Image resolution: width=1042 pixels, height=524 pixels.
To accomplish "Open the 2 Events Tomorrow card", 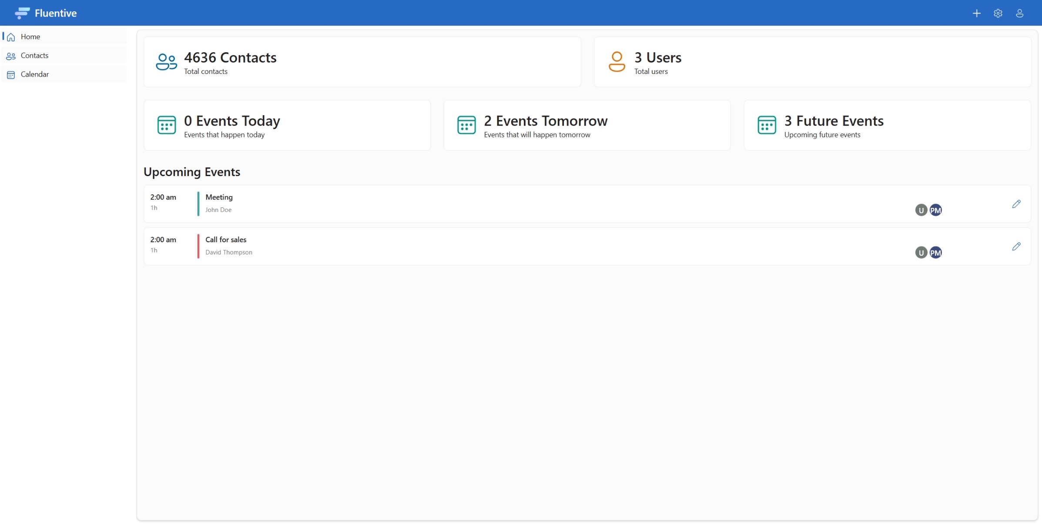I will click(x=586, y=125).
